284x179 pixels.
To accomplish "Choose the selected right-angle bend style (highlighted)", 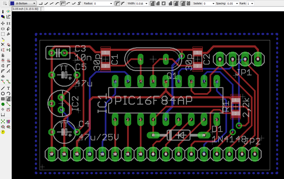I will point(63,3).
